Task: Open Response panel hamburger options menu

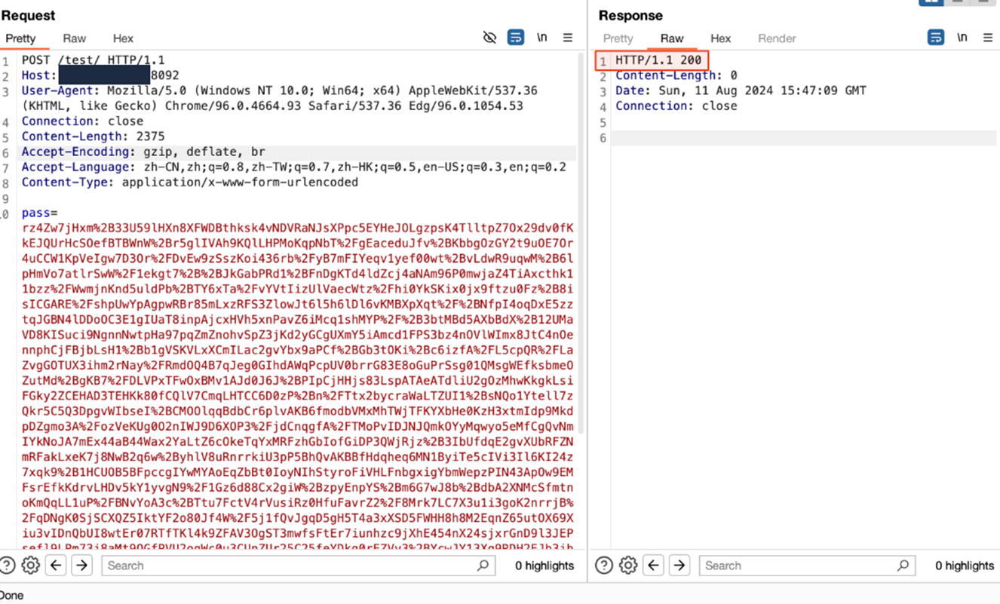Action: pos(988,38)
